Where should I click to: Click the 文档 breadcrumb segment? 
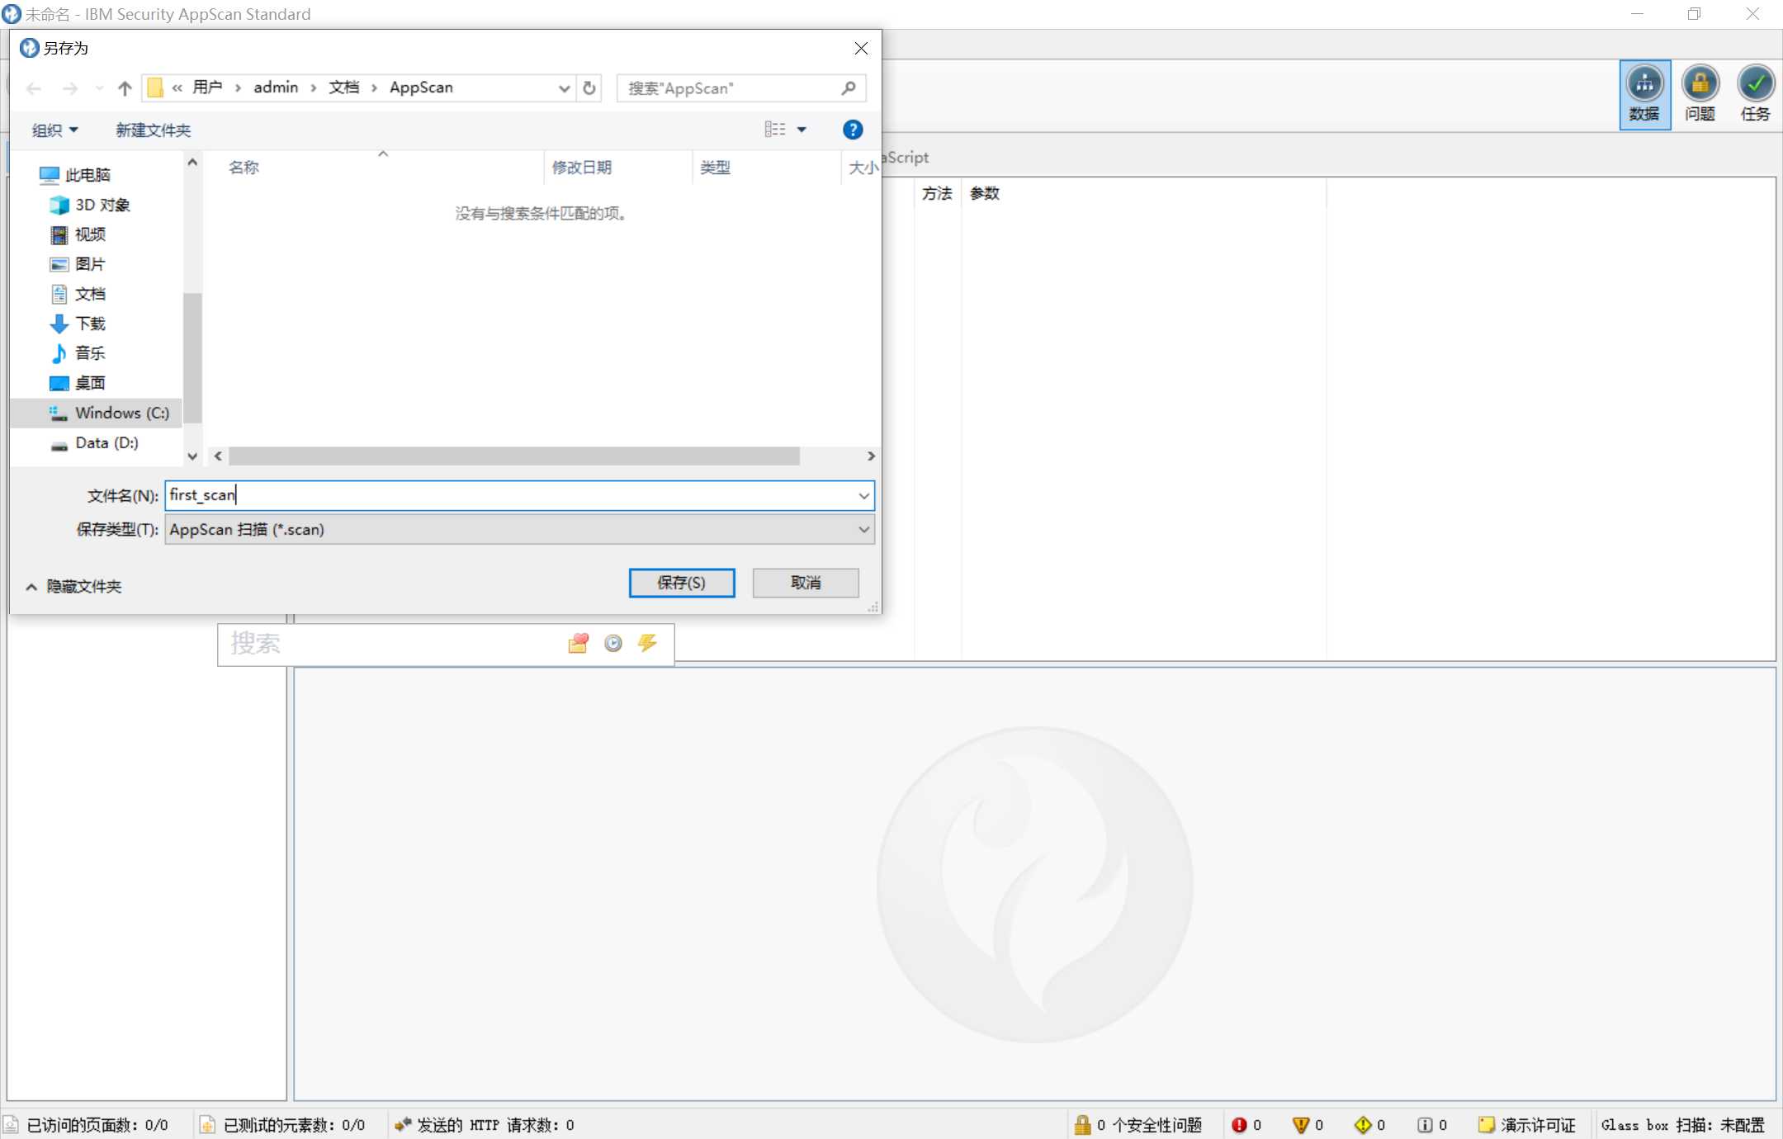click(343, 87)
